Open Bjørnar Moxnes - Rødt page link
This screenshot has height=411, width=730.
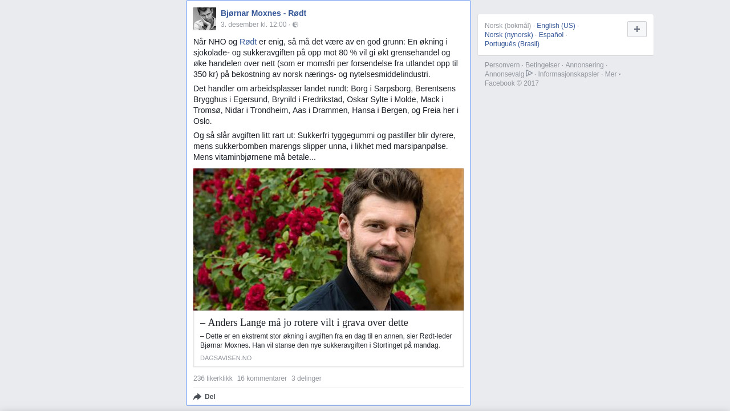pos(263,13)
